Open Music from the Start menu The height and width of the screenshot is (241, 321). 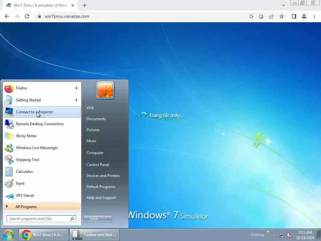92,141
